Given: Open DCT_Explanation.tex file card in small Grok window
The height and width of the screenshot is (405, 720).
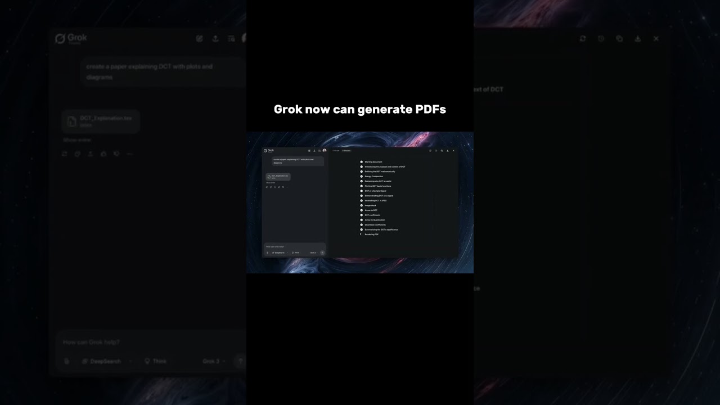Looking at the screenshot, I should [278, 177].
